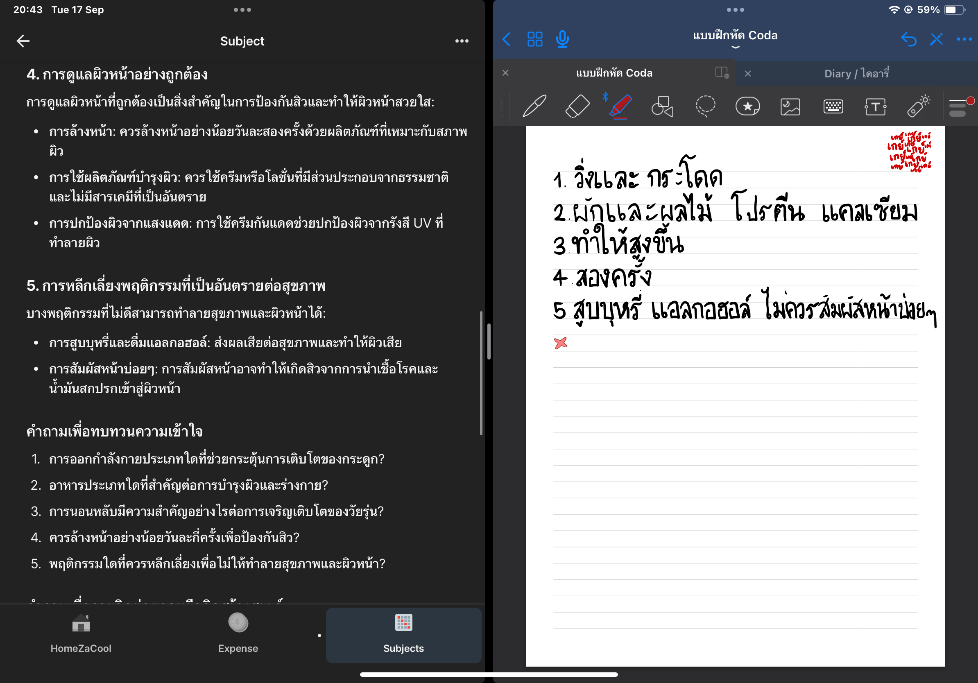This screenshot has height=683, width=978.
Task: Switch to read-only mode with crossed pen icon
Action: click(937, 39)
